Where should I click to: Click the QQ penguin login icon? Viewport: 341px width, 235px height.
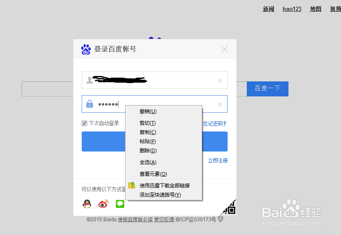click(x=87, y=204)
